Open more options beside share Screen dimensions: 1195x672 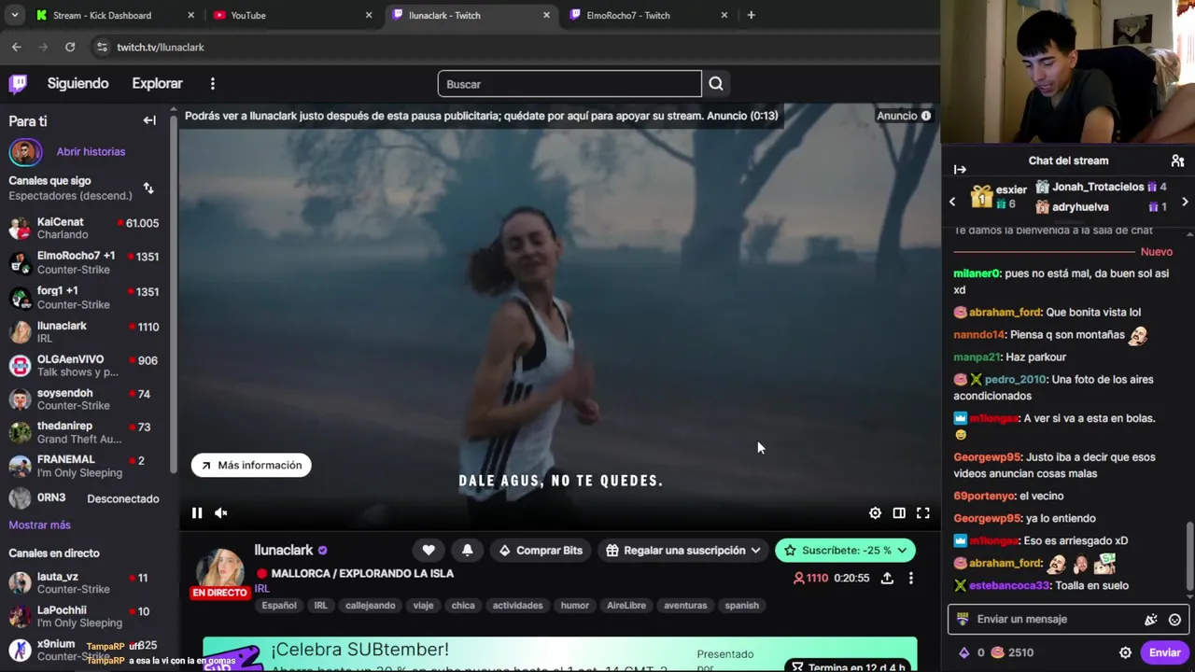(911, 578)
